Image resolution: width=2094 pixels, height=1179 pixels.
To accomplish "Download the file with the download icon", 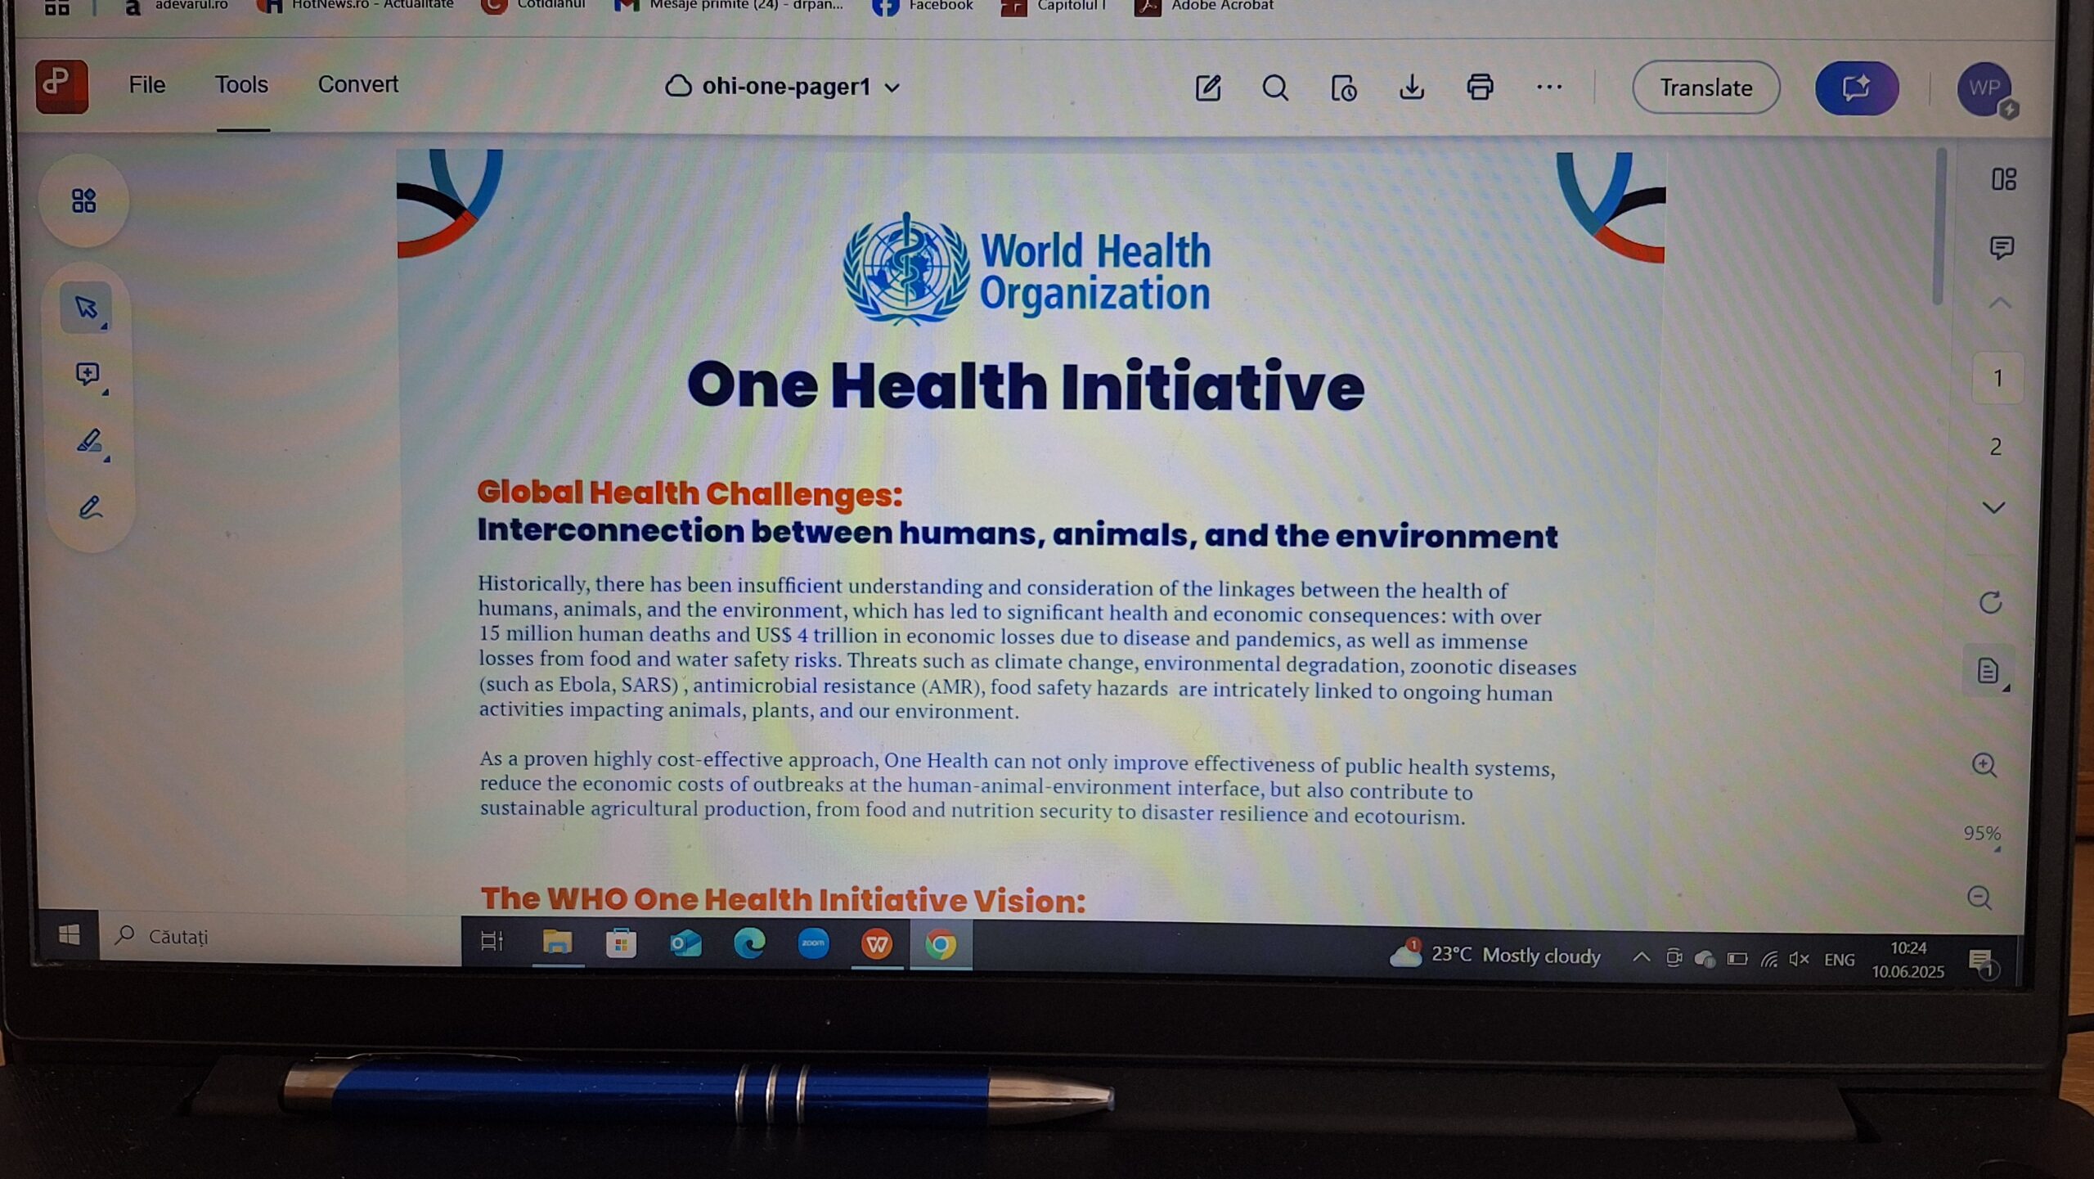I will (x=1412, y=87).
